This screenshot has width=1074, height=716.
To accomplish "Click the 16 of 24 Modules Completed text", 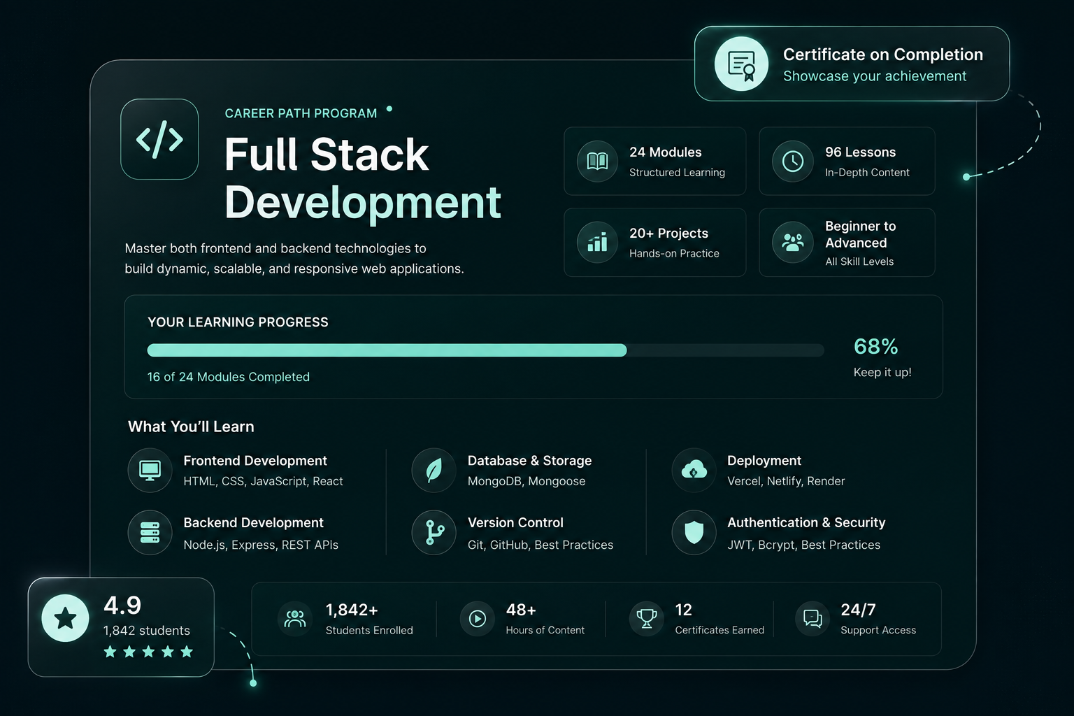I will point(228,377).
